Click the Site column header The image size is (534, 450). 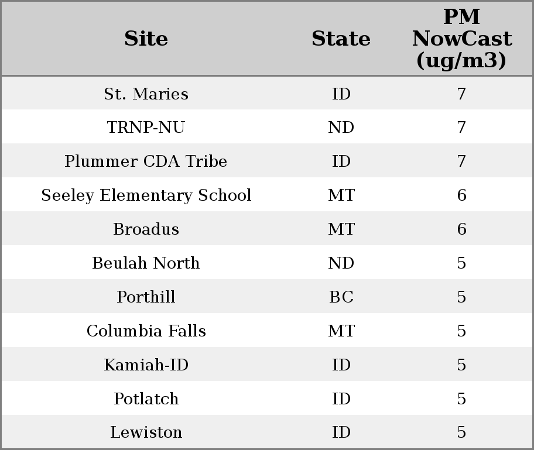146,39
